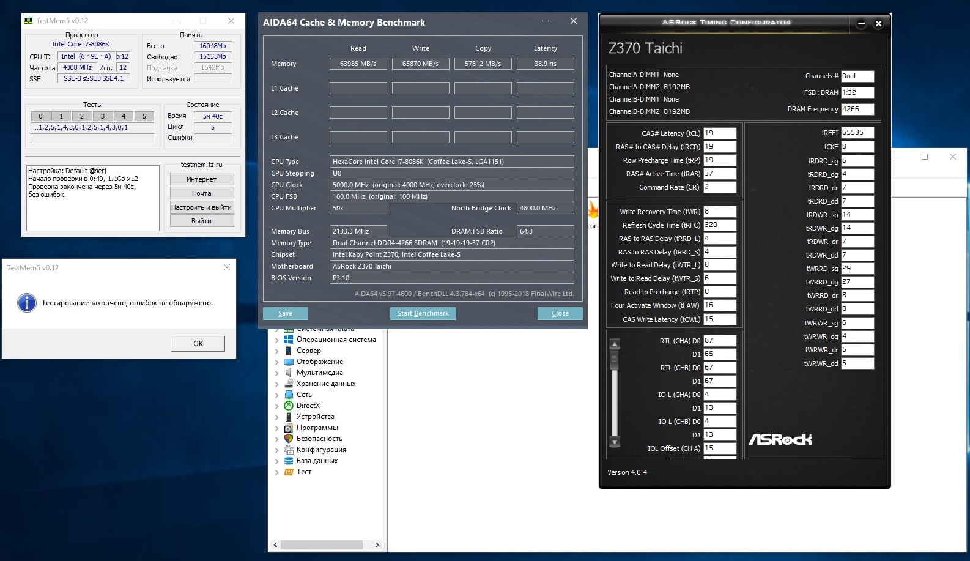Select test number 0 box in TestMem5
Image resolution: width=970 pixels, height=561 pixels.
click(40, 116)
